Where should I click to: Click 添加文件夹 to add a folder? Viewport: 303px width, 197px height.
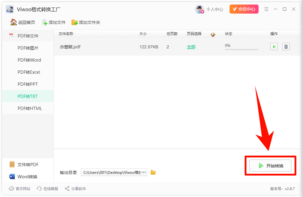pyautogui.click(x=86, y=22)
